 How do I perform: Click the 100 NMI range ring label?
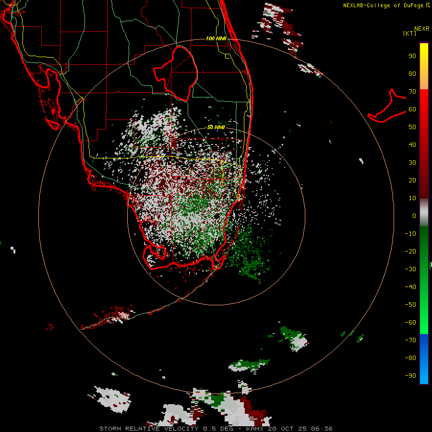click(x=216, y=38)
